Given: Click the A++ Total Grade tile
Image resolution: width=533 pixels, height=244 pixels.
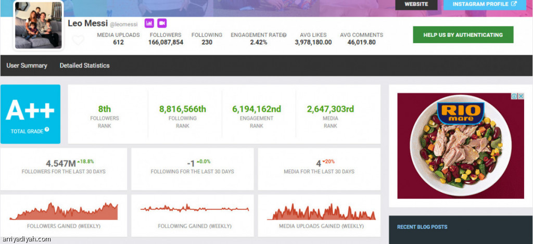Looking at the screenshot, I should [x=30, y=114].
